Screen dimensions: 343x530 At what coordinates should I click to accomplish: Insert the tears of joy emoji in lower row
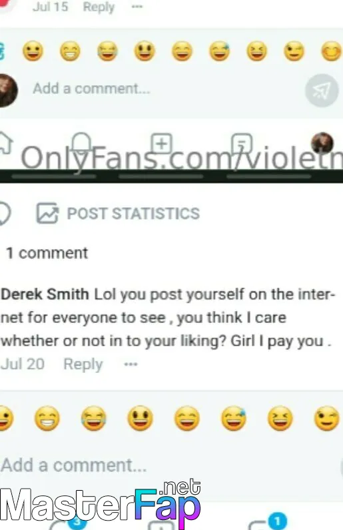(93, 418)
